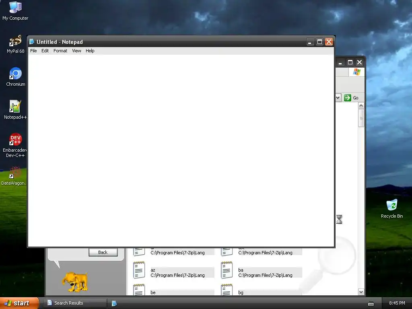
Task: Close the Notepad window
Action: 329,42
